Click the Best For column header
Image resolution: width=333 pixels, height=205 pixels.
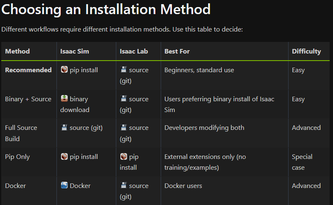coord(177,51)
